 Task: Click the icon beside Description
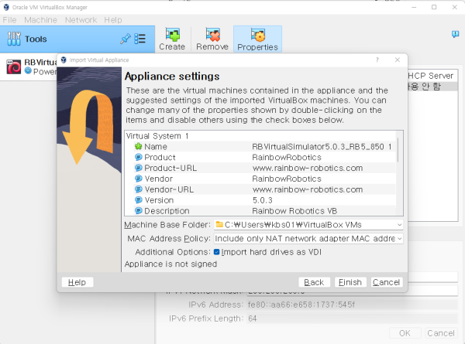point(138,210)
